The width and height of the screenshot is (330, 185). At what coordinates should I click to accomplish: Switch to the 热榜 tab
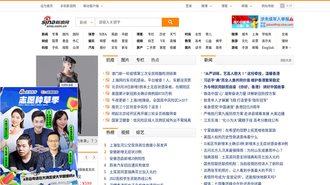[x=110, y=132]
